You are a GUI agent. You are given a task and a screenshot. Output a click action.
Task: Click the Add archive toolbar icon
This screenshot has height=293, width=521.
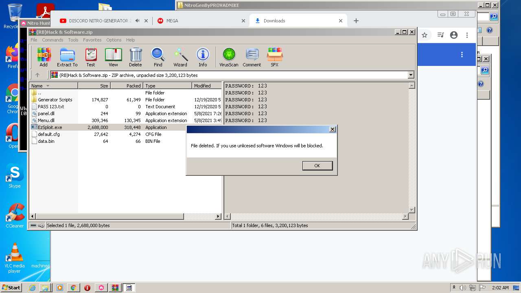[44, 57]
